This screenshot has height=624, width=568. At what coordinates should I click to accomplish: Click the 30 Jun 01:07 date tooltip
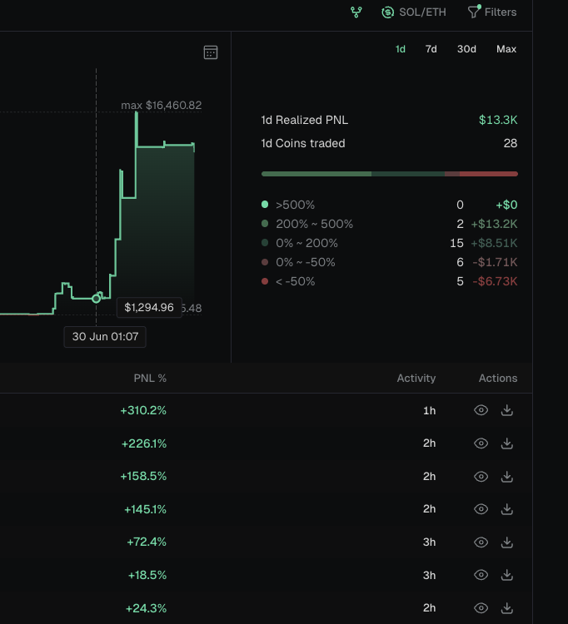point(105,337)
